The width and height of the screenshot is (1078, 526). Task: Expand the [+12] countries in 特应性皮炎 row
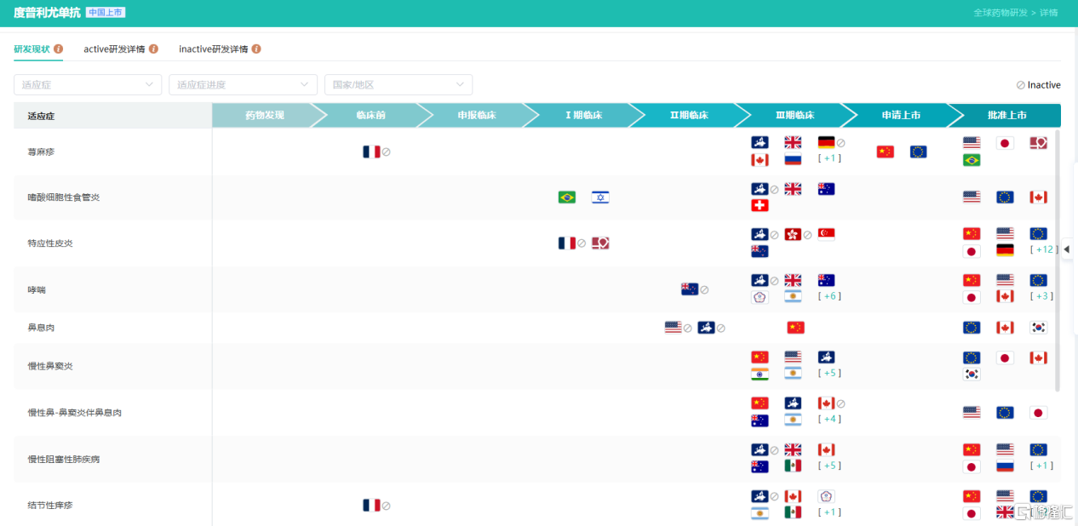(x=1043, y=250)
